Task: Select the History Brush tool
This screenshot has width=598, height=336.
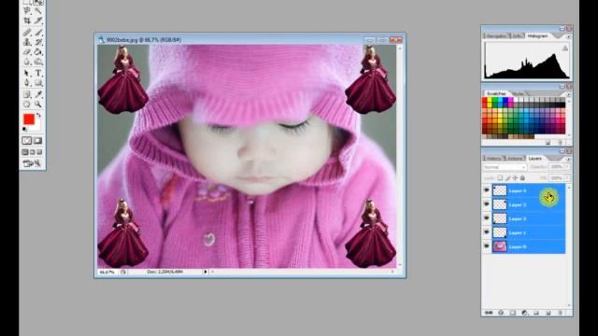Action: 38,42
